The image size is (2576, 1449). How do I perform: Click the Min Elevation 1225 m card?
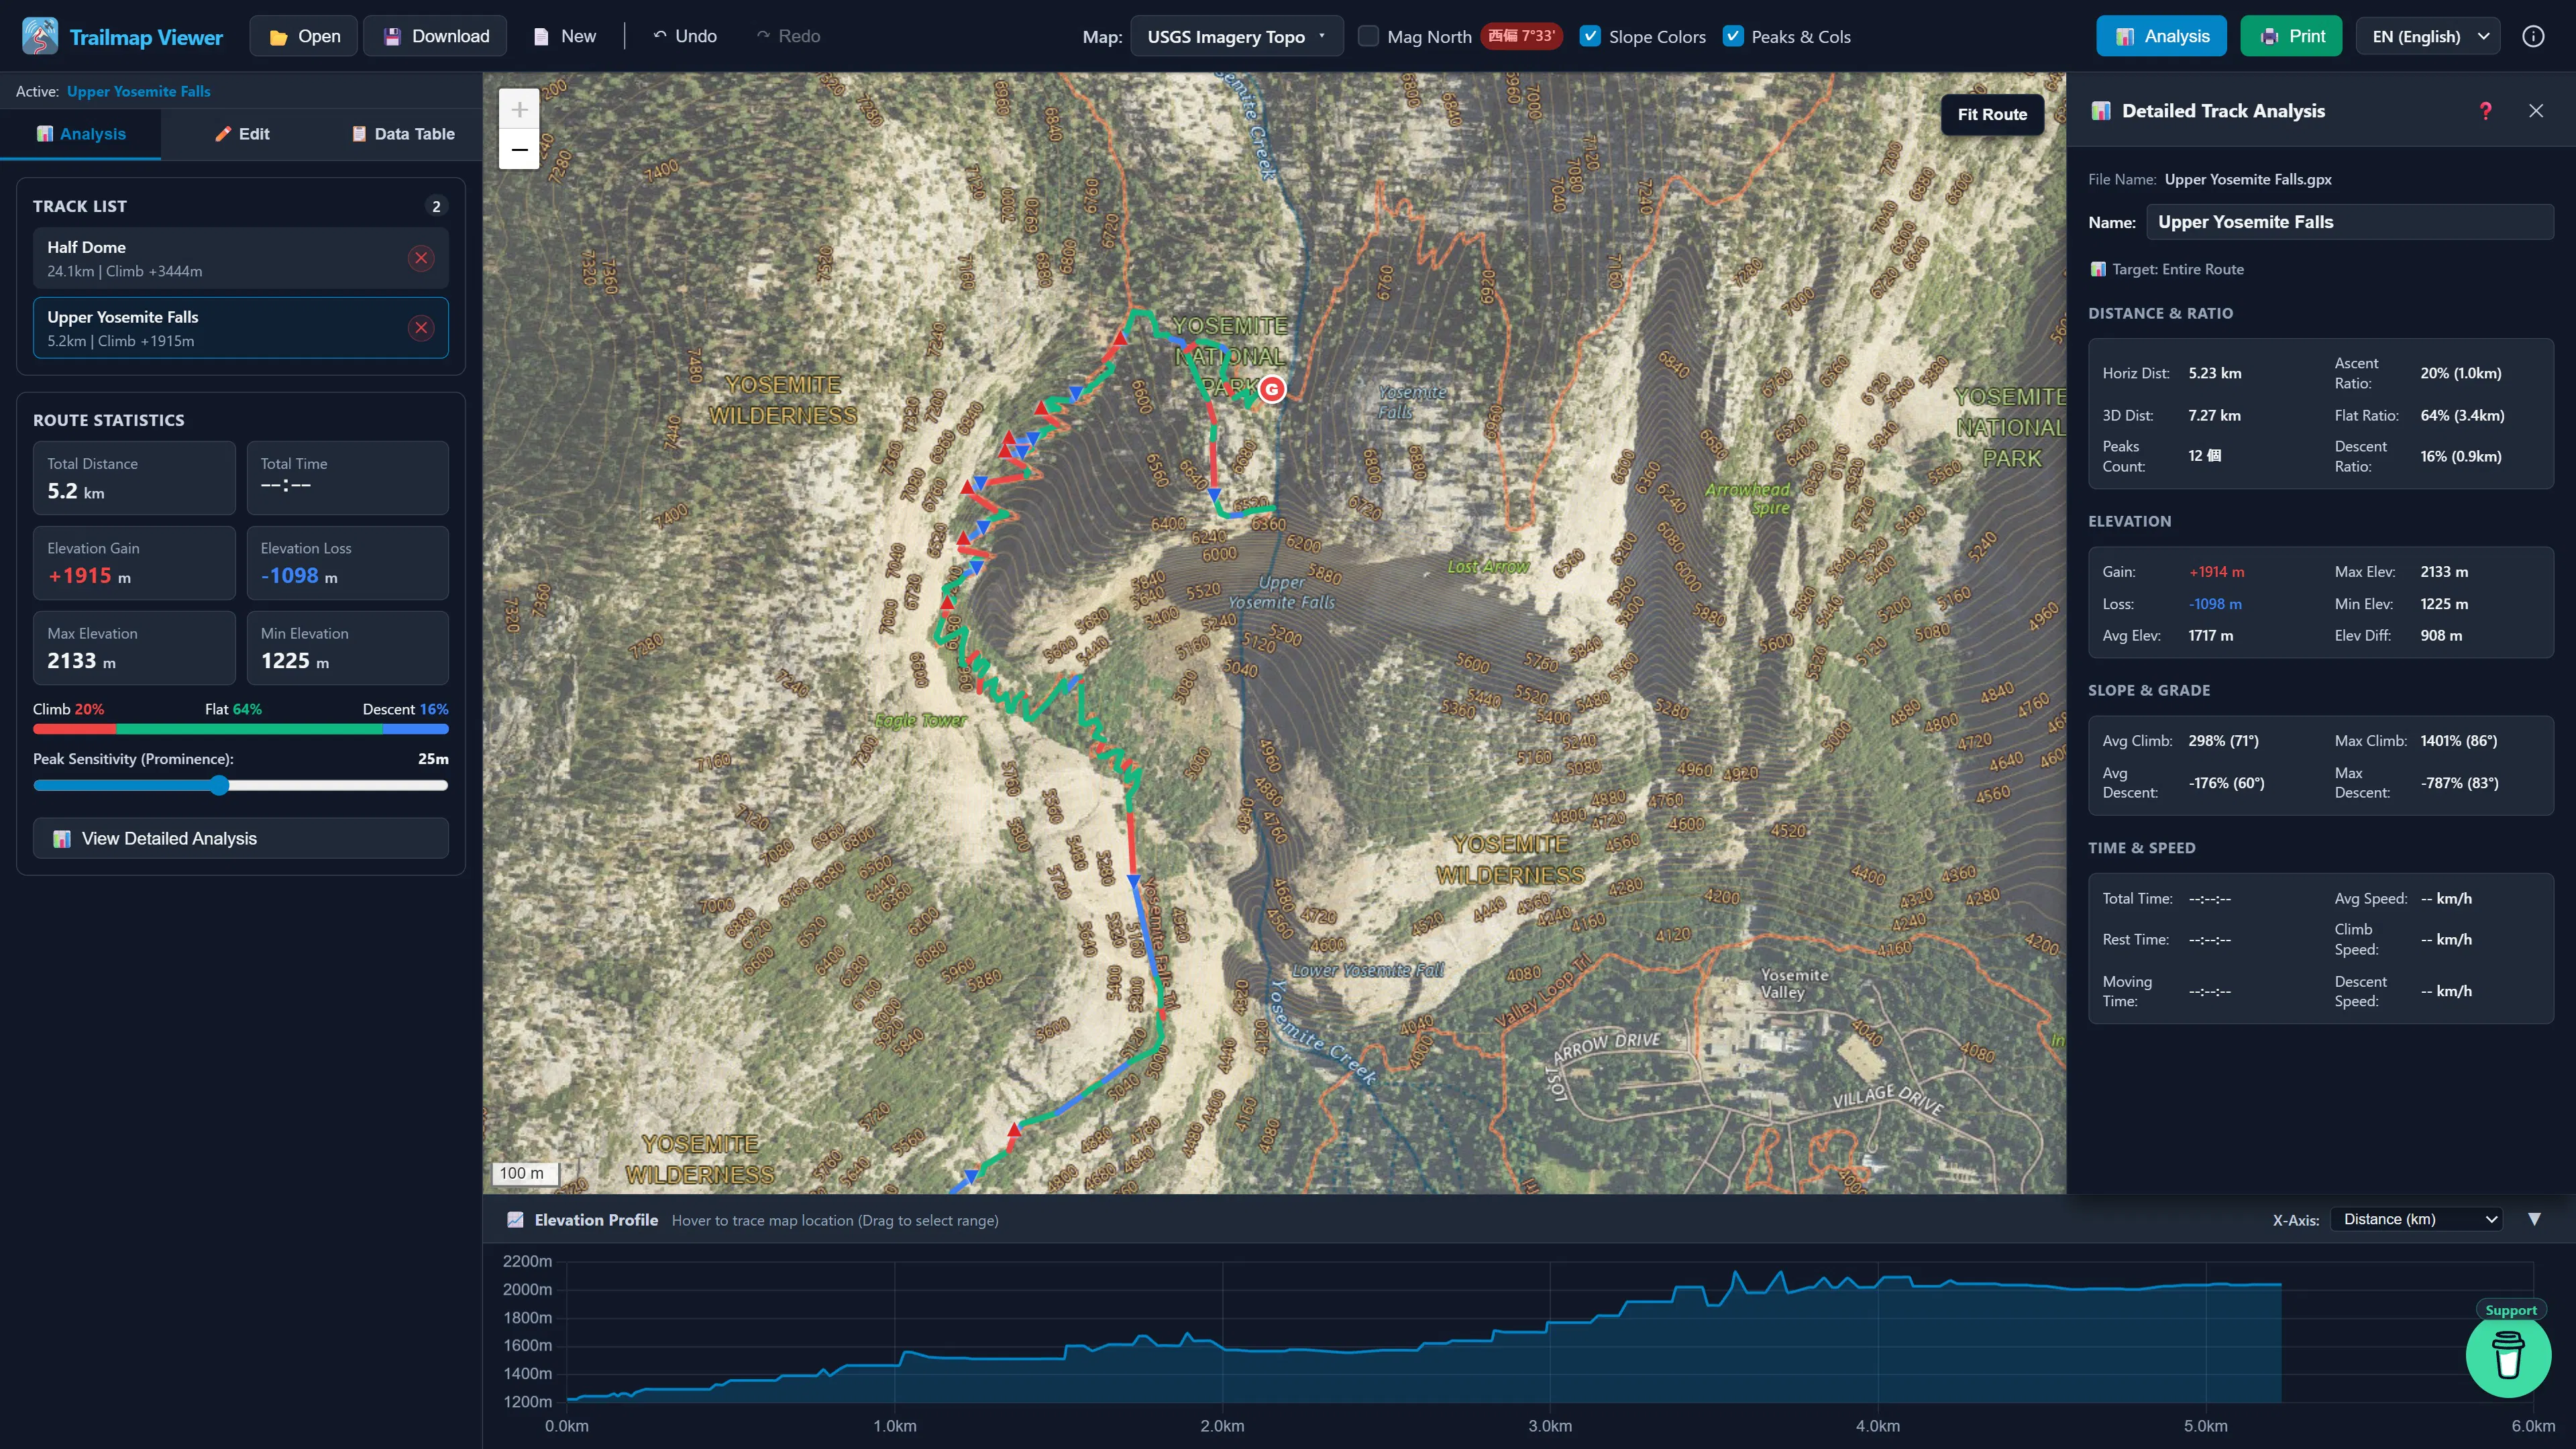(348, 648)
